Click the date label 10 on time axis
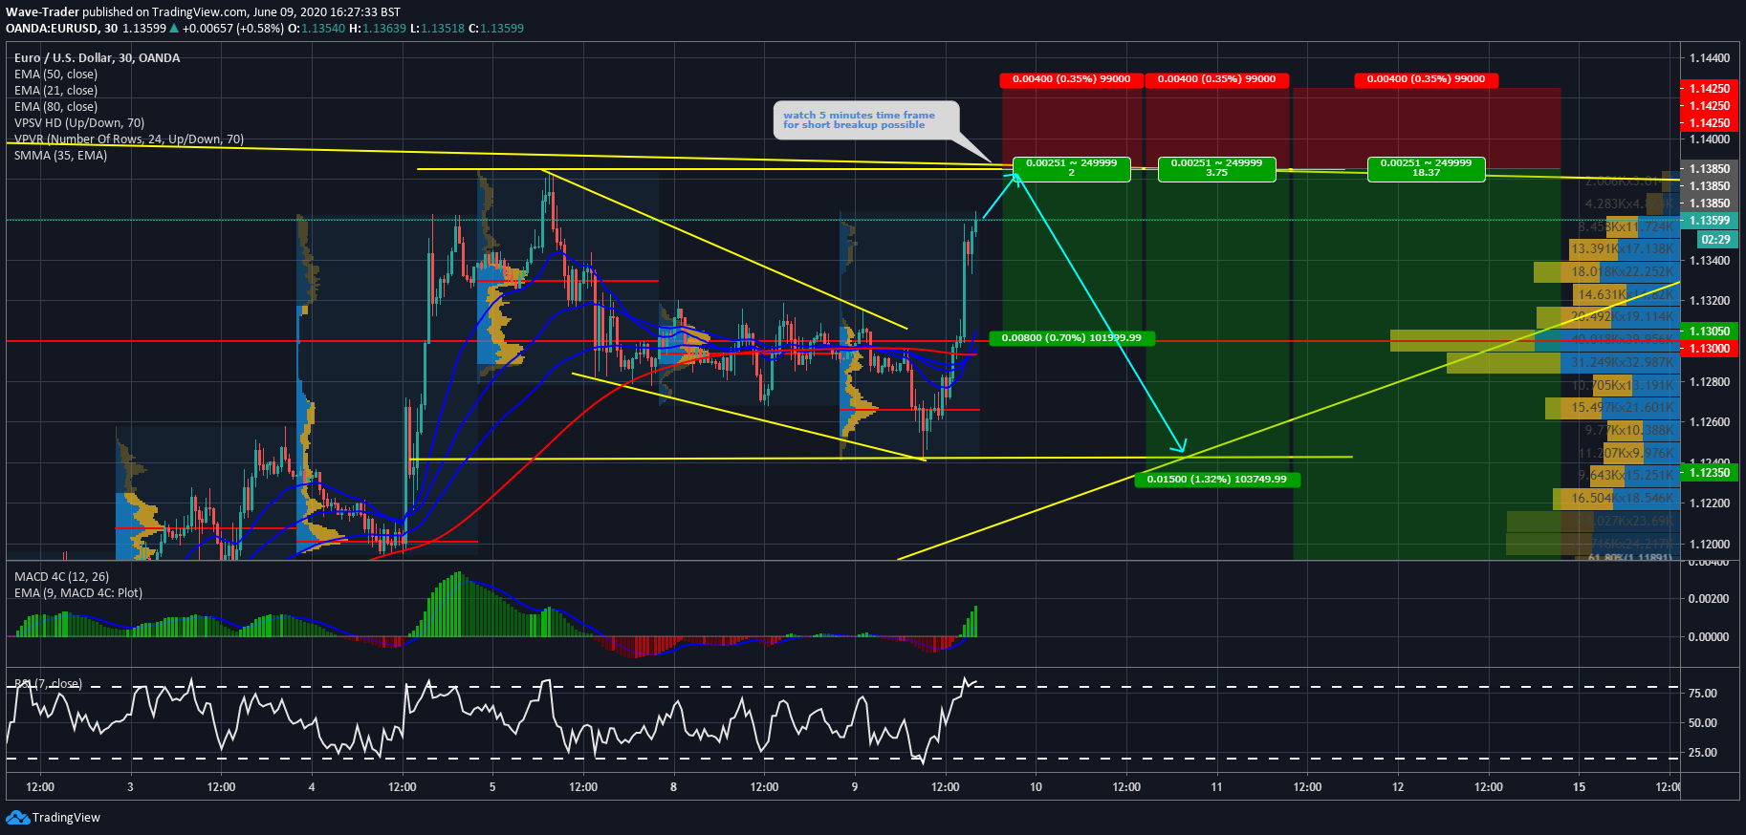The width and height of the screenshot is (1746, 835). (x=1036, y=787)
